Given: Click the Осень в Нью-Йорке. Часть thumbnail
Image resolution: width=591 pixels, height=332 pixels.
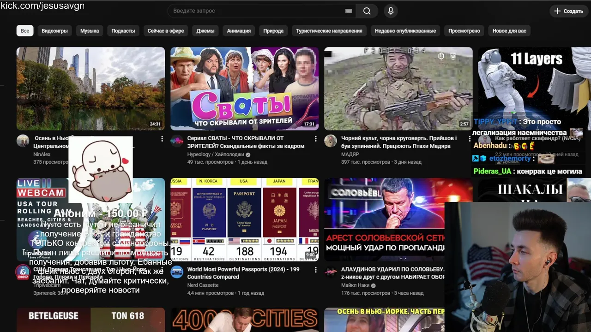Looking at the screenshot, I should pos(384,320).
